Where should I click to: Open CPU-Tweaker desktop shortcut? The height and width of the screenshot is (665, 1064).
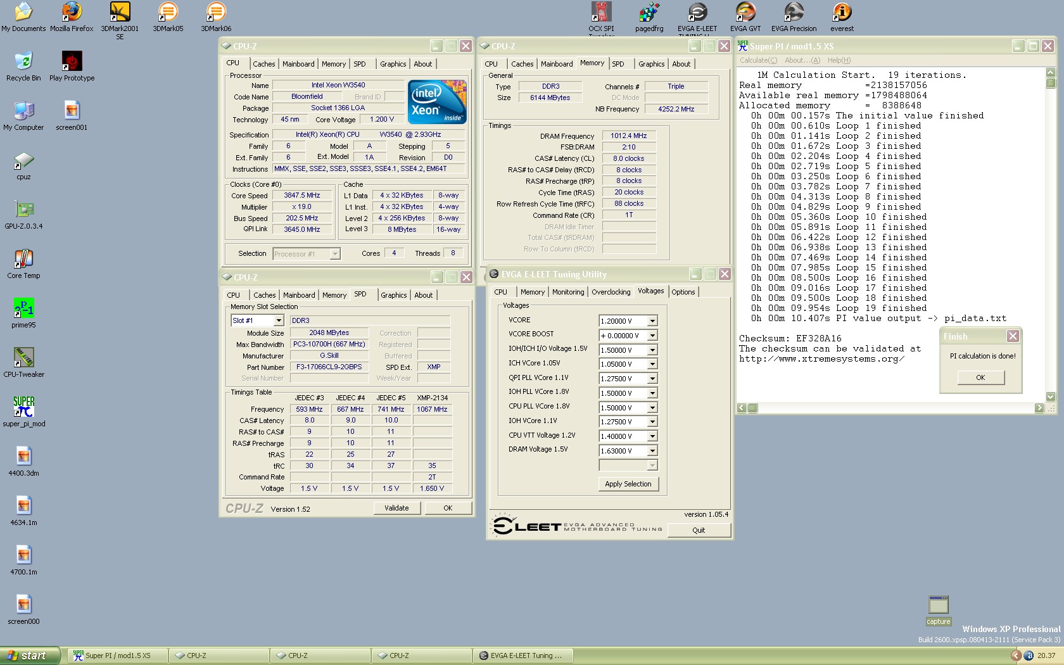[x=23, y=363]
